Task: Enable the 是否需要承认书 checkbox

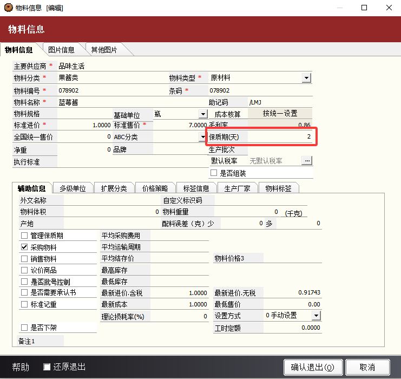Action: [x=24, y=292]
